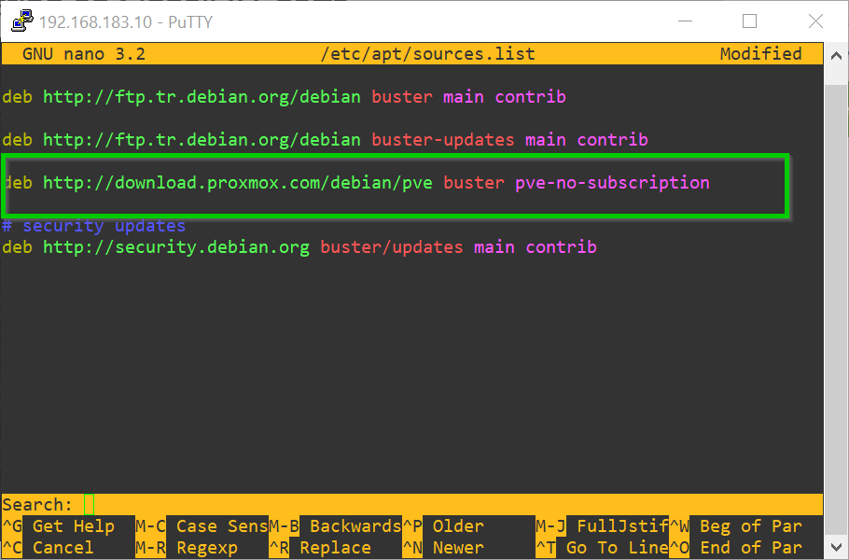Click the ^C Cancel shortcut
The width and height of the screenshot is (849, 560).
click(x=49, y=548)
